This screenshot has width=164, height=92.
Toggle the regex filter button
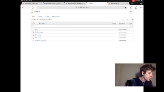[128, 26]
